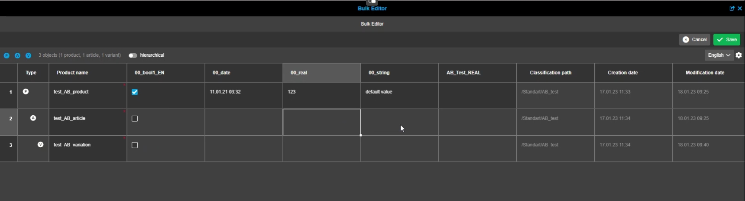Click modification date 18.01.23 09:40
This screenshot has height=201, width=745.
coord(709,149)
